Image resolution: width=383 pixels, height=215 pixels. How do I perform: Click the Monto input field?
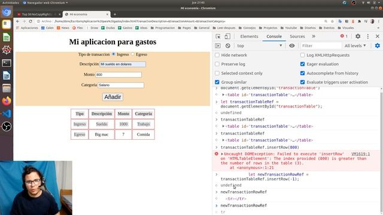[x=118, y=75]
